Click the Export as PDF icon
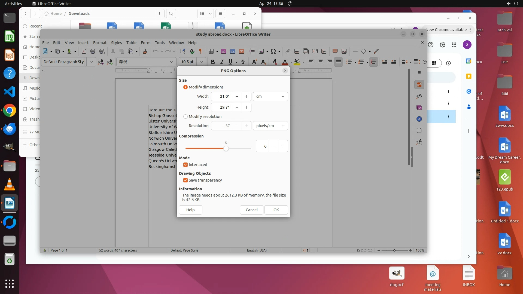 click(x=84, y=51)
